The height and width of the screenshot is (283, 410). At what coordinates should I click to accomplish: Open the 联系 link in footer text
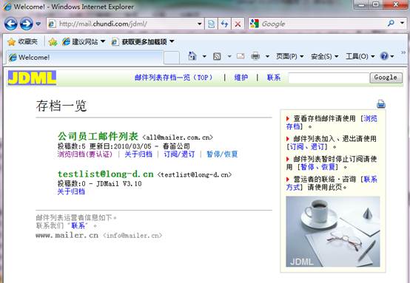click(78, 225)
